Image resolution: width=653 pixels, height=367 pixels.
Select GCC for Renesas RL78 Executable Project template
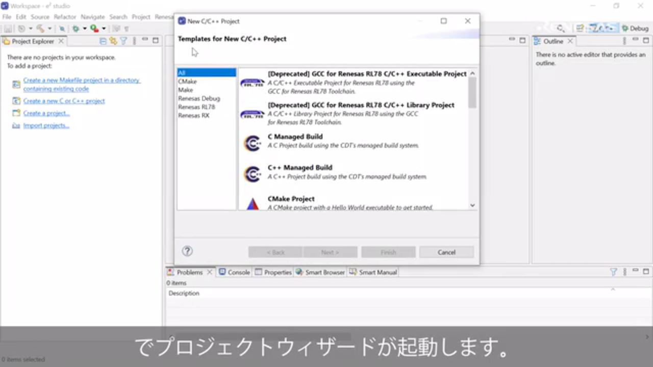coord(353,82)
